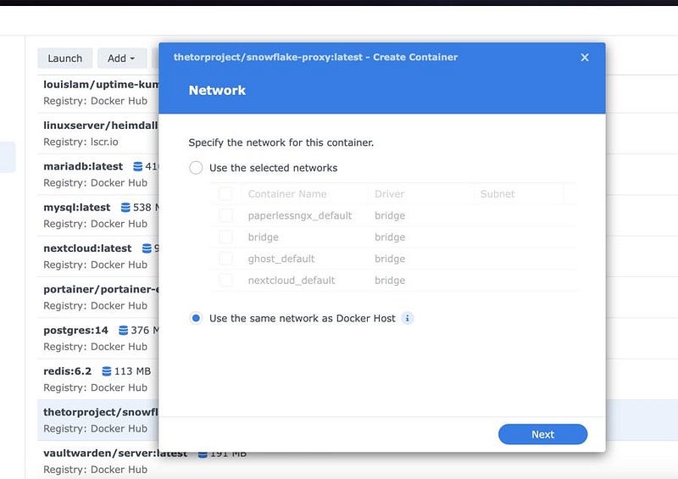Screen dimensions: 678x479
Task: Check the bridge network row checkbox
Action: pos(225,237)
